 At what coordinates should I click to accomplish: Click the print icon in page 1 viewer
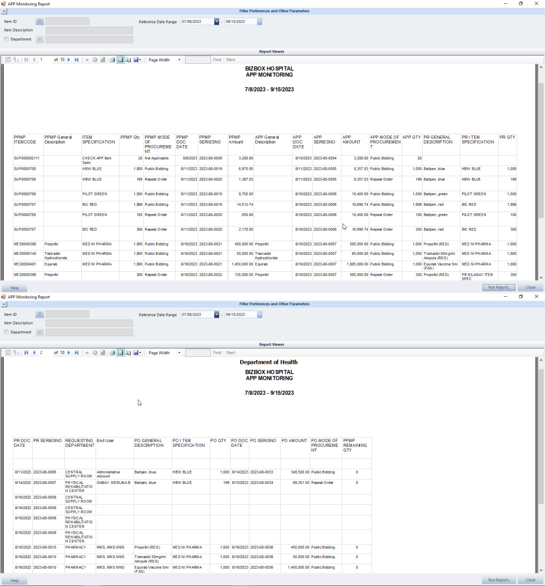coord(112,60)
